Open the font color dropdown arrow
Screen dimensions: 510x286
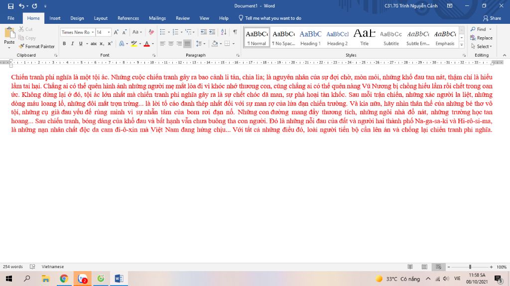[x=153, y=44]
